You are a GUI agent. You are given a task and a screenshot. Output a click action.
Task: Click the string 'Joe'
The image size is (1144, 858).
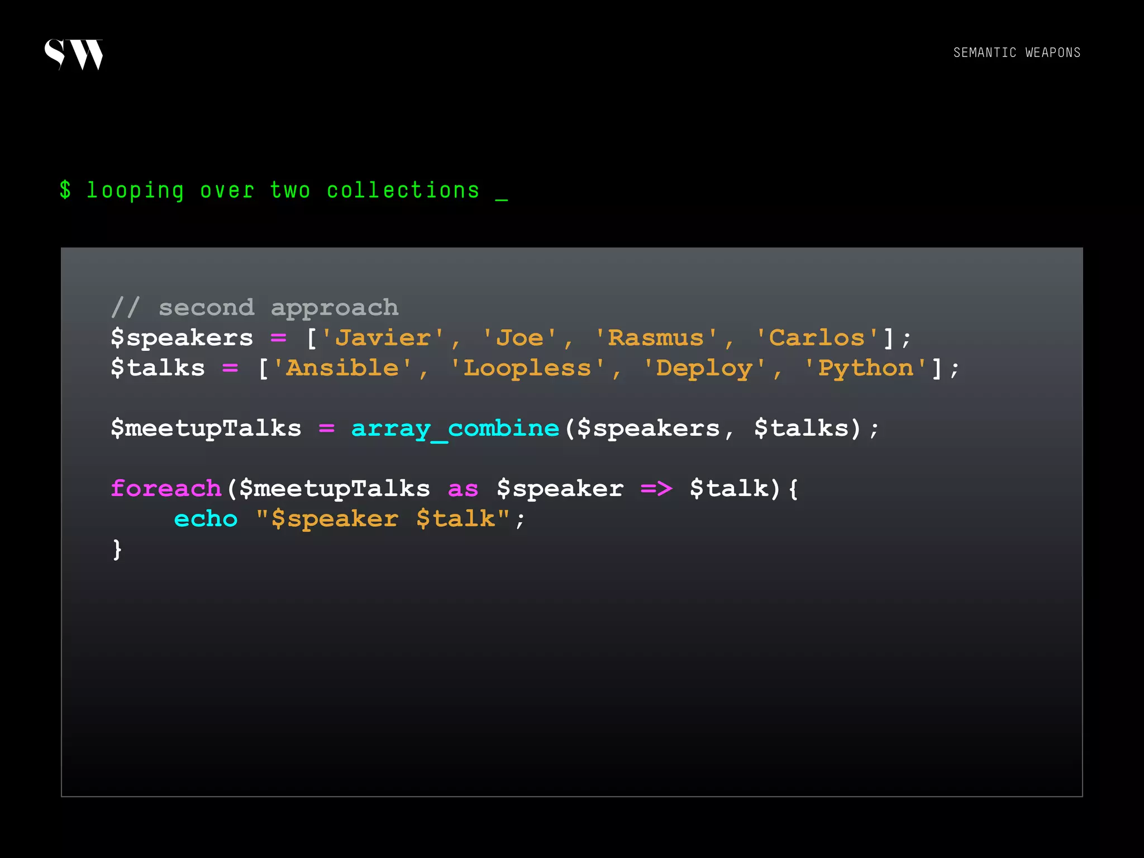point(519,337)
